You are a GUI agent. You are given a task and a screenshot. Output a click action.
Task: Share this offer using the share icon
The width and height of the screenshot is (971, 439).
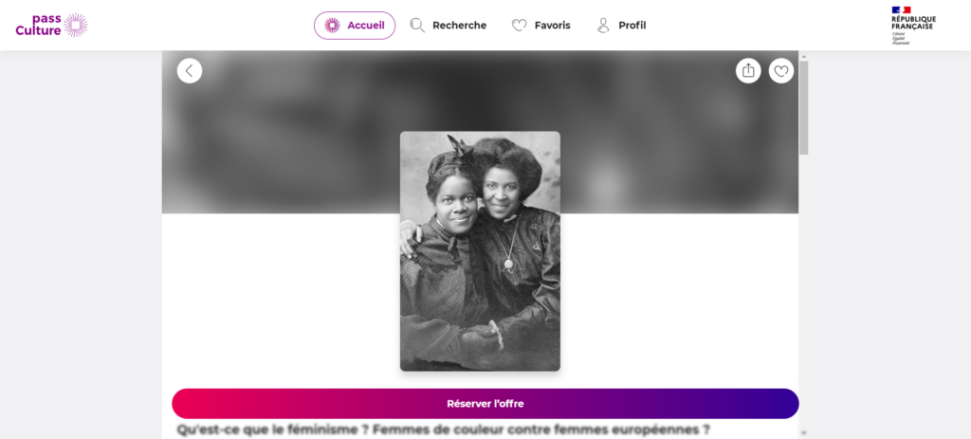tap(748, 70)
